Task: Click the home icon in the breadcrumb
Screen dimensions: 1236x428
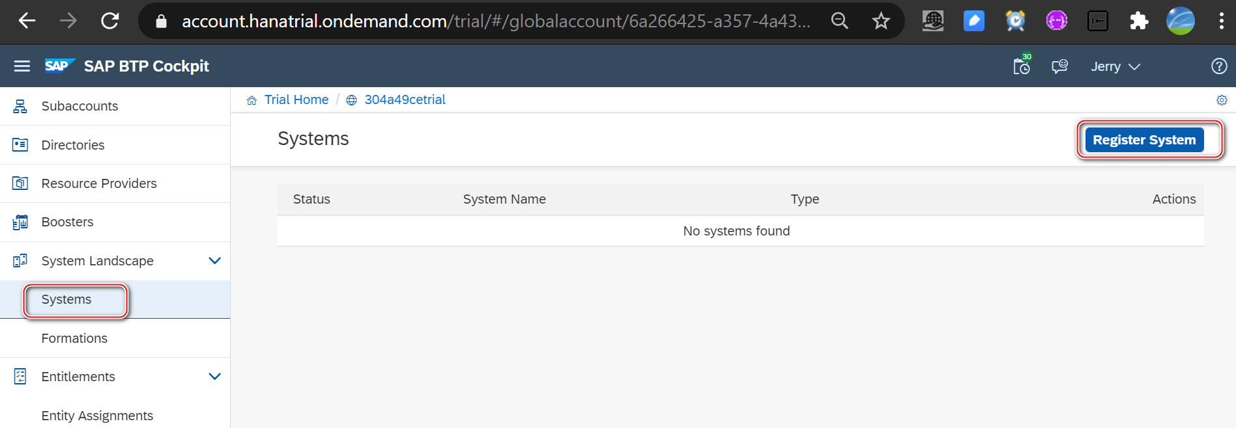Action: coord(252,100)
